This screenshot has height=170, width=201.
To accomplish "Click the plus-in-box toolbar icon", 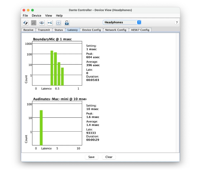I will pyautogui.click(x=58, y=23).
